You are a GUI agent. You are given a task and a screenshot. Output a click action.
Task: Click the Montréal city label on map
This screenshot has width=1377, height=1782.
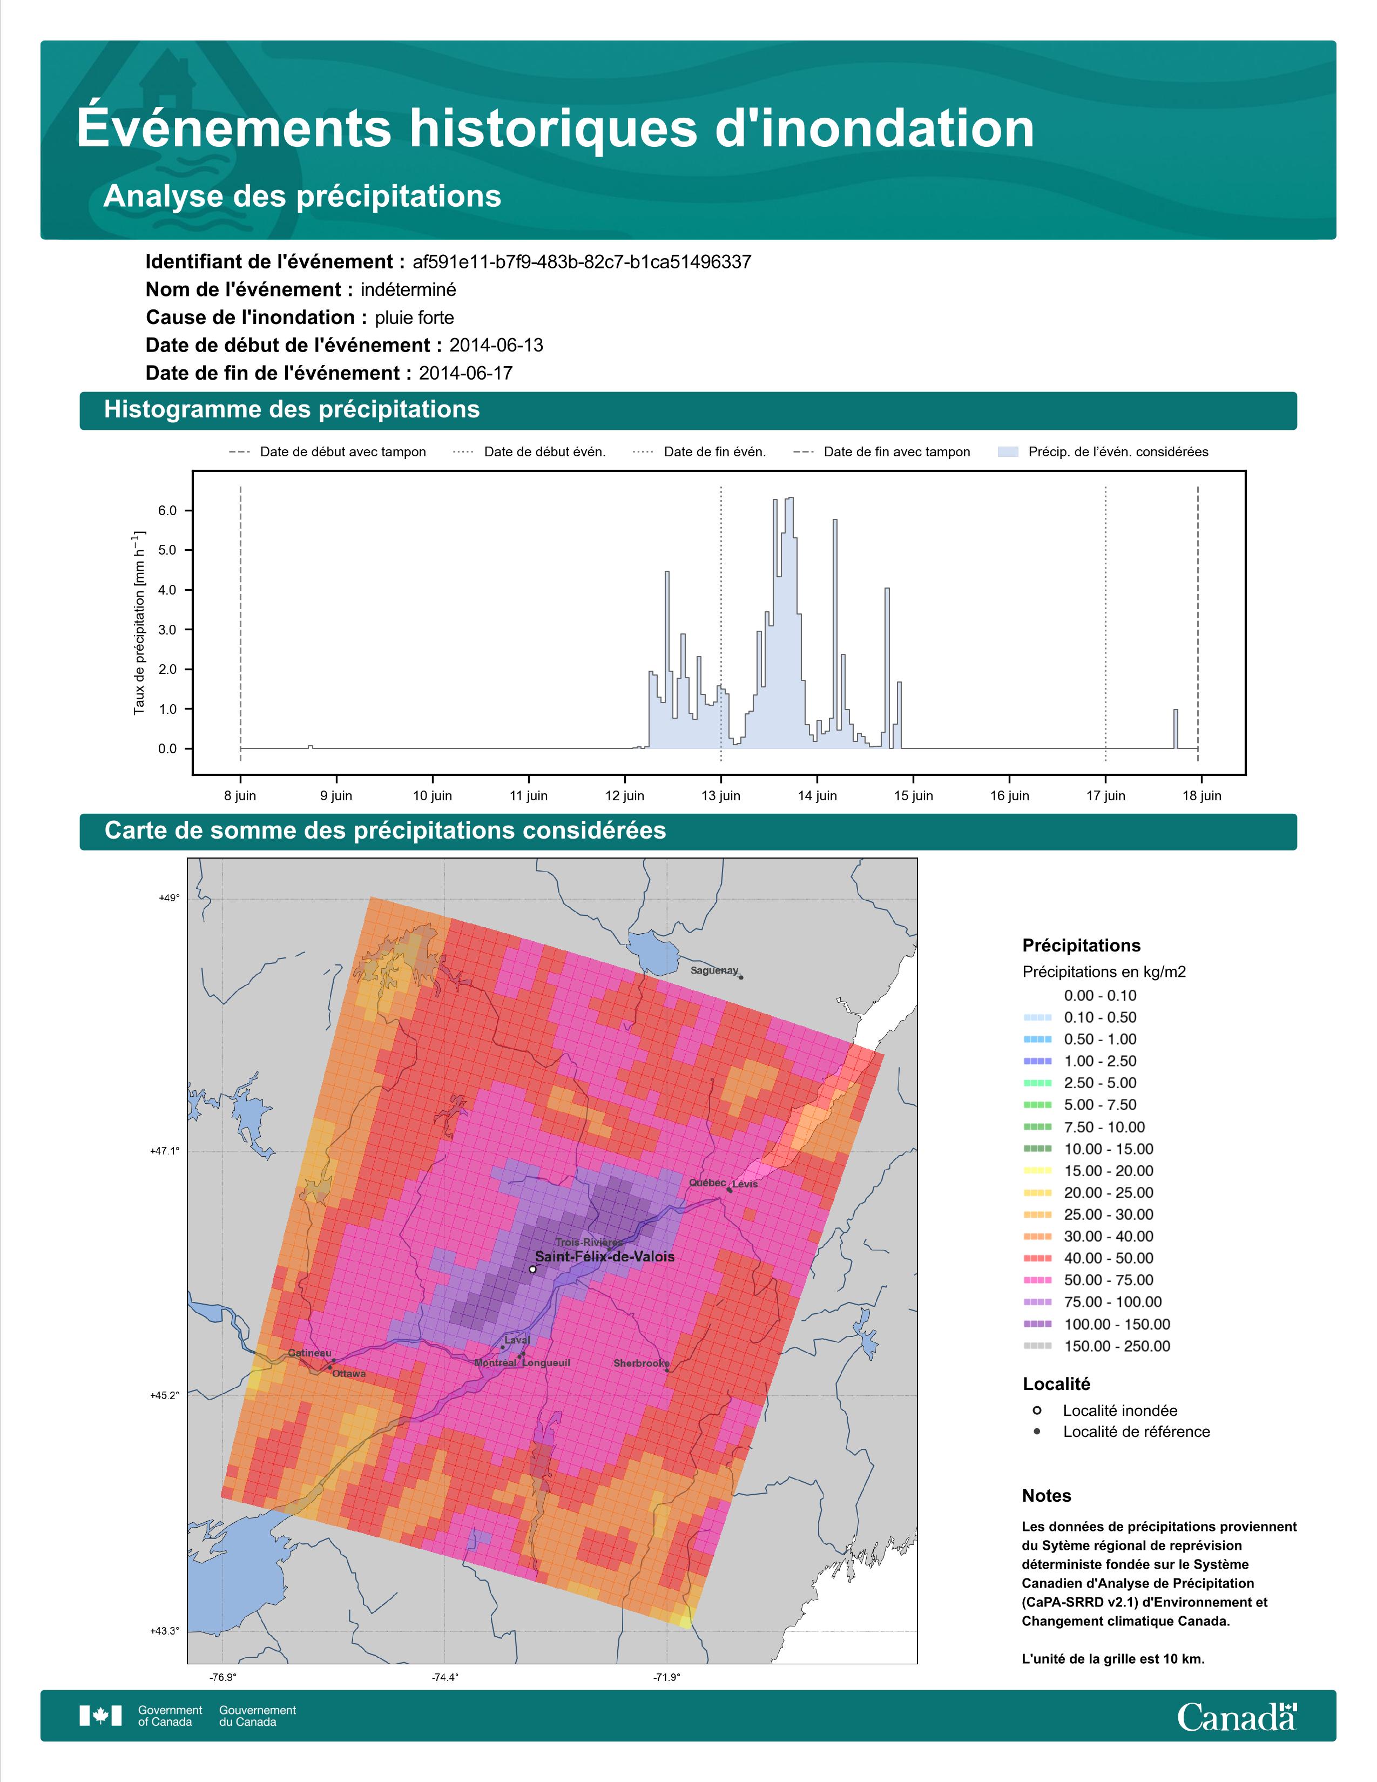[x=495, y=1362]
